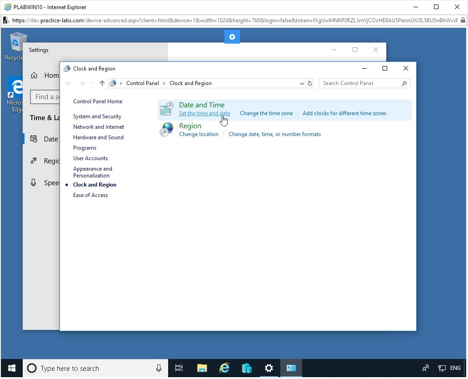The image size is (468, 379).
Task: Open Programs category
Action: (85, 148)
